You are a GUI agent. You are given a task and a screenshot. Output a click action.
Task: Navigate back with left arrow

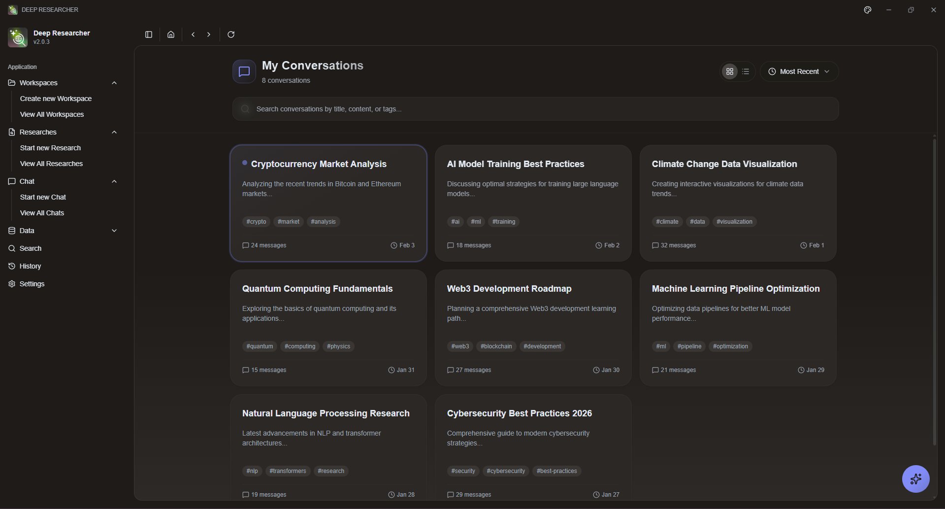pos(193,34)
